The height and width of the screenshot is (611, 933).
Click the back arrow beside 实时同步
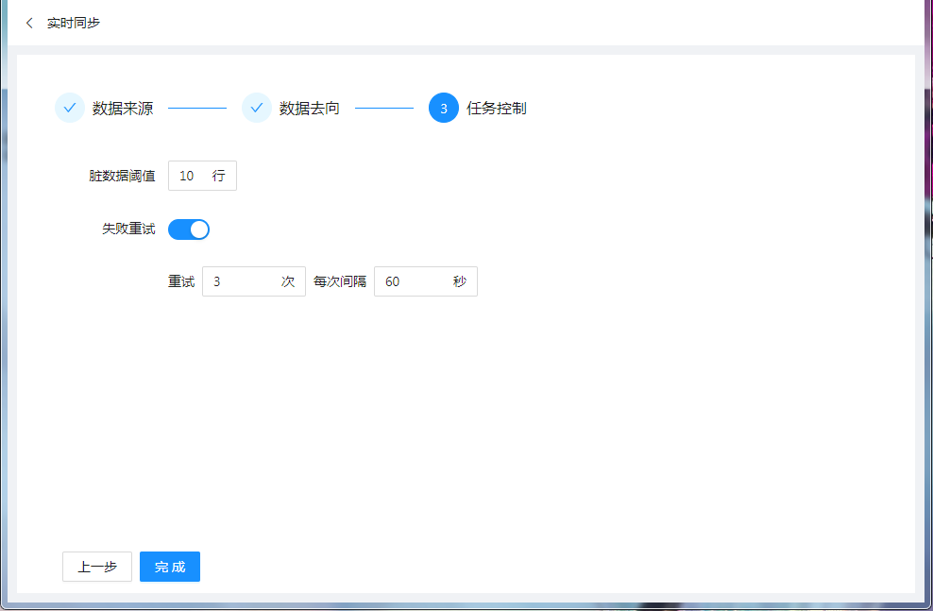[29, 23]
